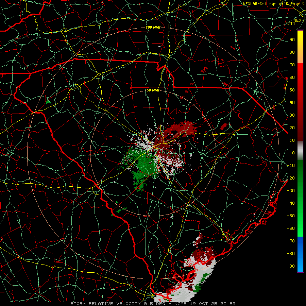The height and width of the screenshot is (306, 306).
Task: Click the 20 value on velocity scale
Action: [x=292, y=128]
